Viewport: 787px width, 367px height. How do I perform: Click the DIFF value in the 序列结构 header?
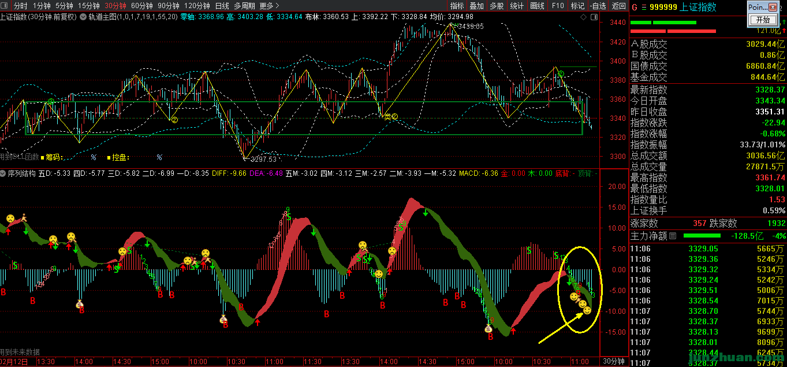[x=238, y=173]
